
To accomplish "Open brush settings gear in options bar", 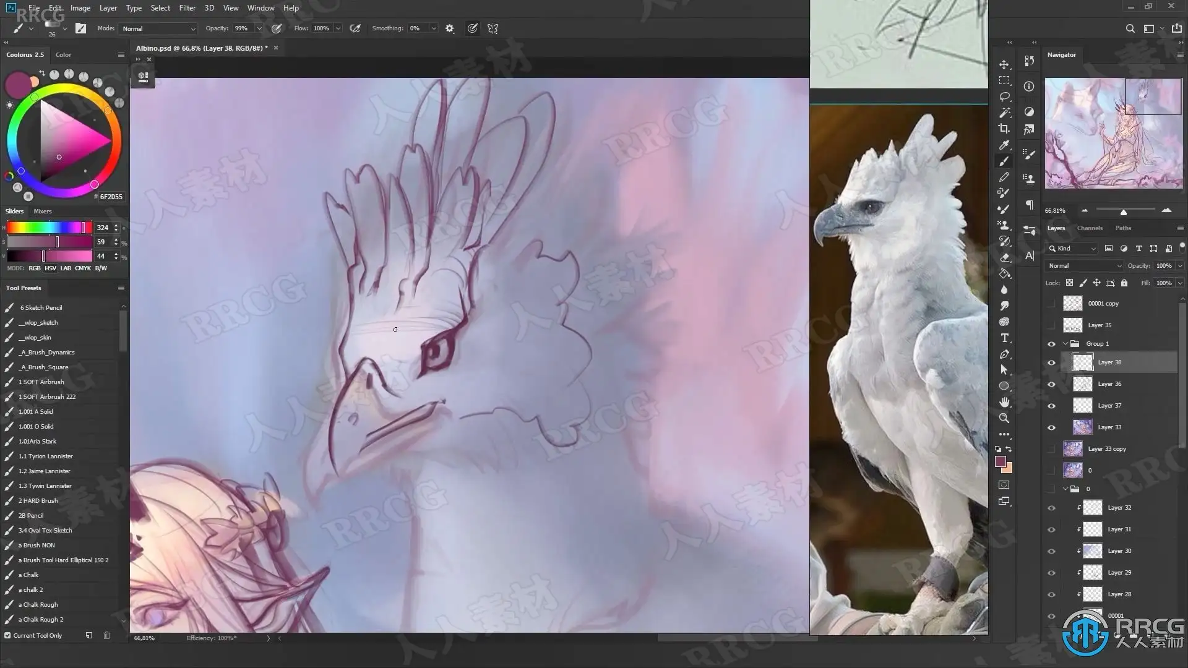I will coord(450,28).
